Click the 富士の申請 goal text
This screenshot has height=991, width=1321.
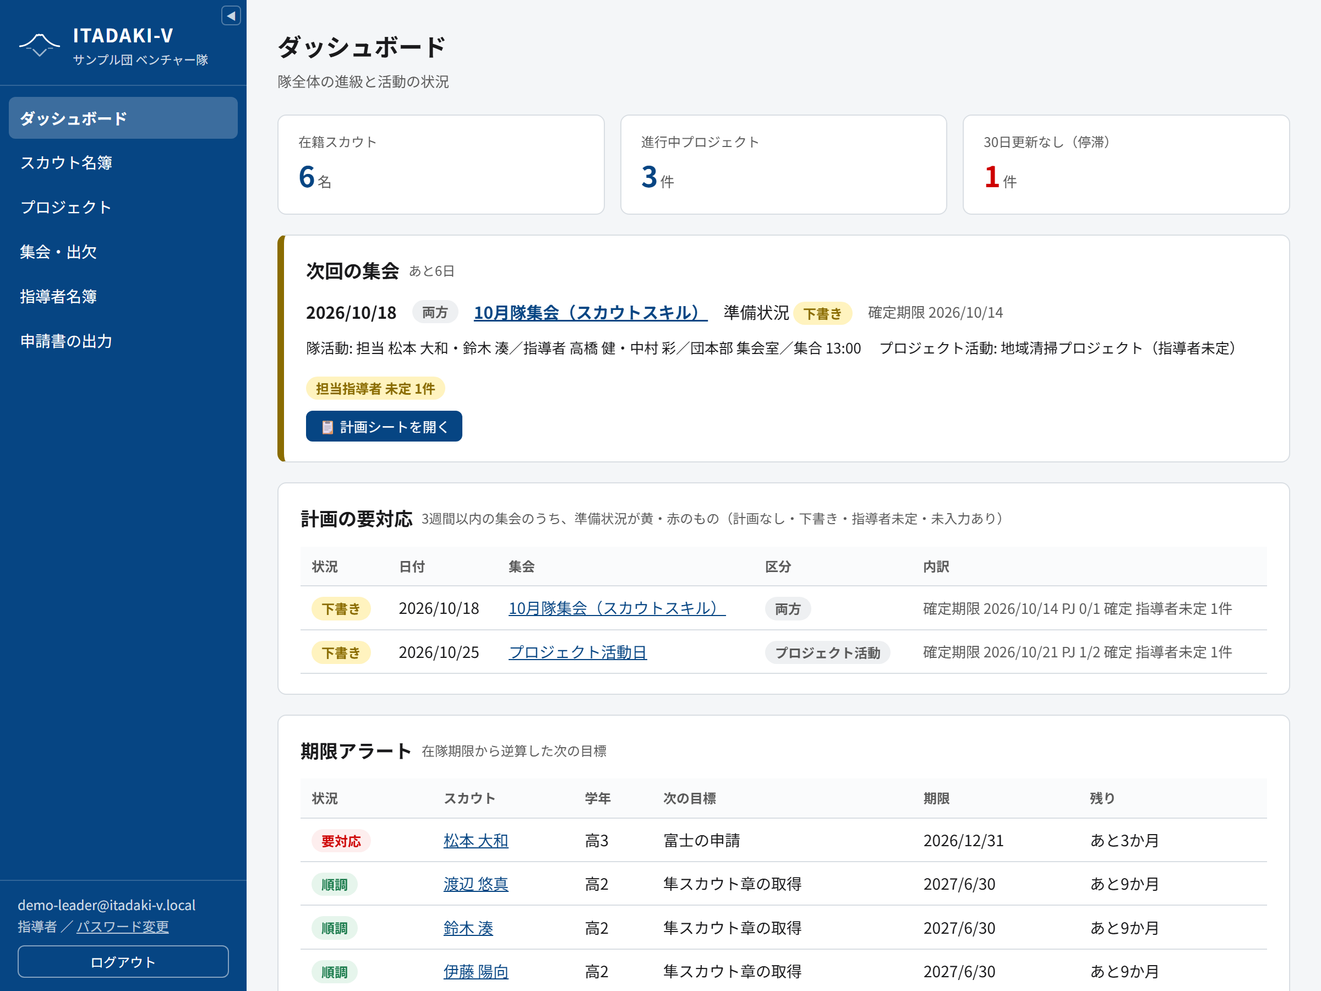(x=702, y=841)
